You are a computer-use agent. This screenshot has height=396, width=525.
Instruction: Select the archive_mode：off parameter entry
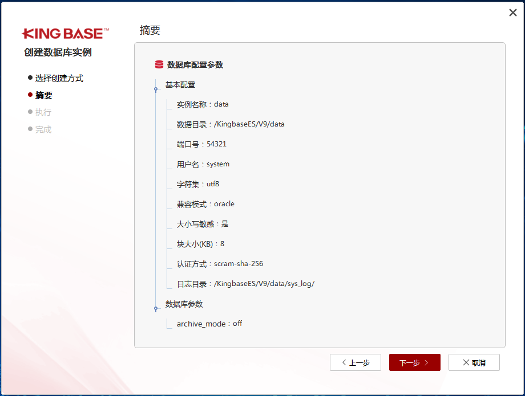pos(211,324)
